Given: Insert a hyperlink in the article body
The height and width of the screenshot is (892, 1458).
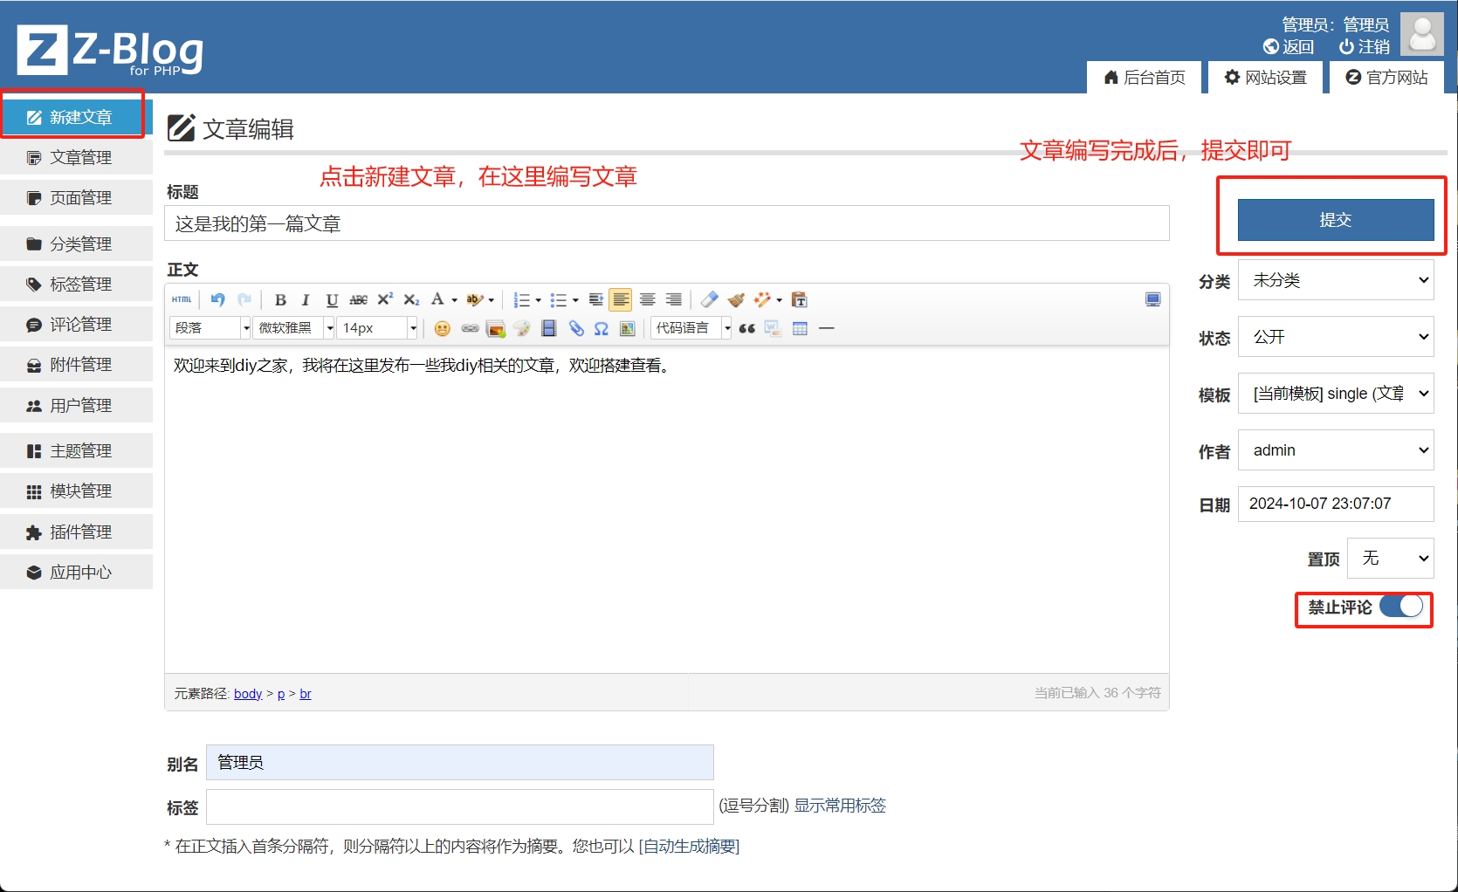Looking at the screenshot, I should [470, 329].
